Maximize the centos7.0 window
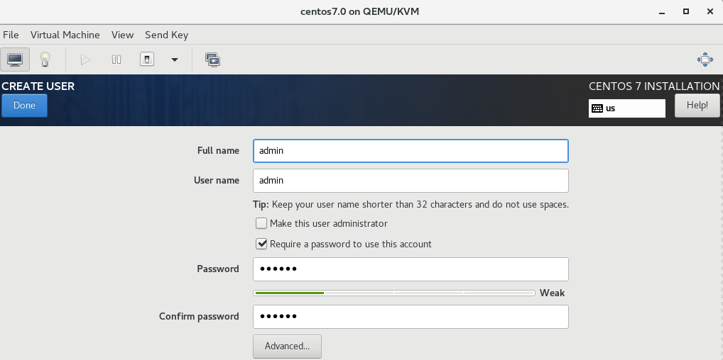Viewport: 723px width, 360px height. click(x=686, y=11)
